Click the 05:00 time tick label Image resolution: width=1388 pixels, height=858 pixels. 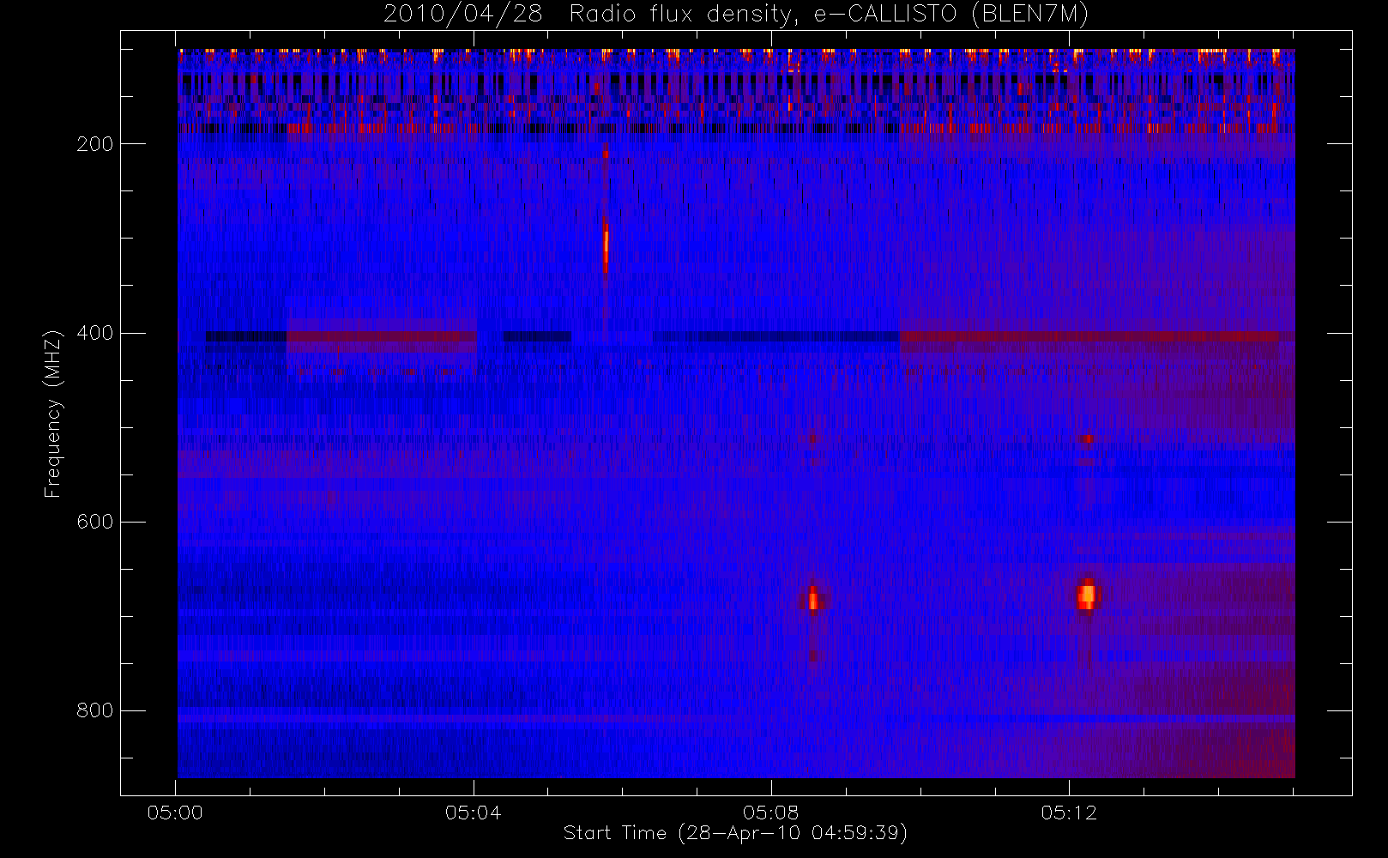[175, 813]
